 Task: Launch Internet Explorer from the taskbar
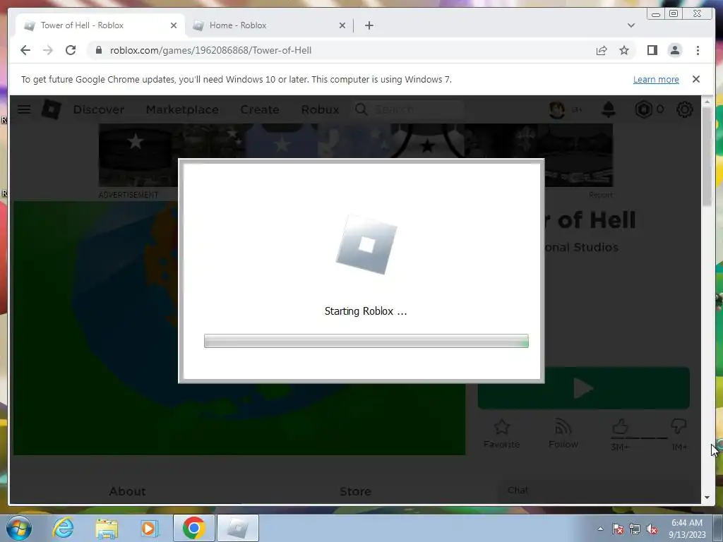click(x=63, y=528)
